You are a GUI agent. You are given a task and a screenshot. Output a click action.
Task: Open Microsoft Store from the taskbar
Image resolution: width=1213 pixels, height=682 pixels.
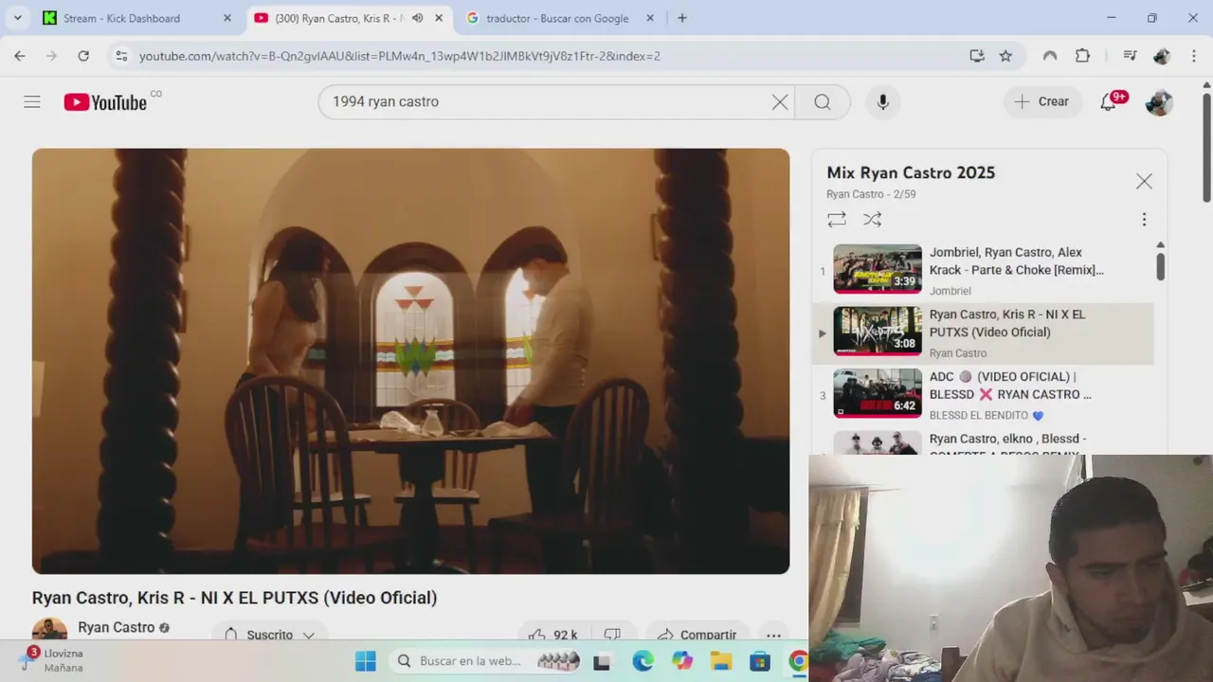click(x=760, y=661)
